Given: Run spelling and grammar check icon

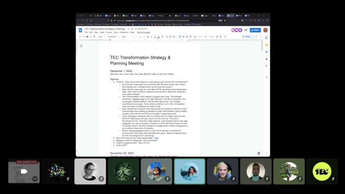Looking at the screenshot, I should (x=91, y=37).
